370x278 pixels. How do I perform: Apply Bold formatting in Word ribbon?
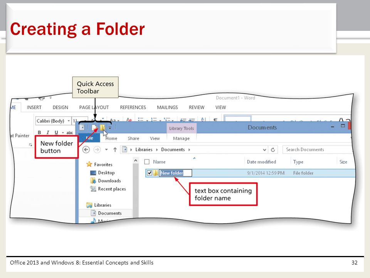point(39,132)
